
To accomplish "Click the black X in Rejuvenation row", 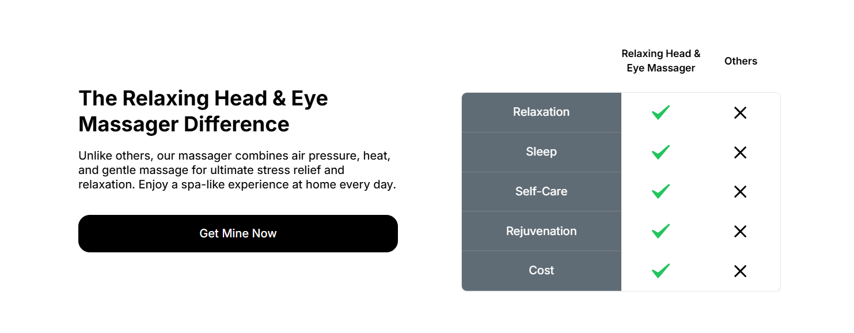I will (740, 232).
